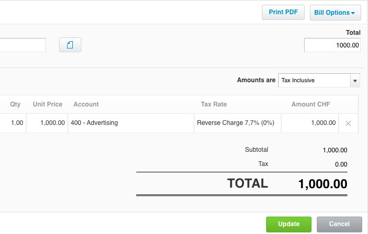Edit the Total input field showing 1000.00
This screenshot has width=368, height=234.
pos(332,45)
